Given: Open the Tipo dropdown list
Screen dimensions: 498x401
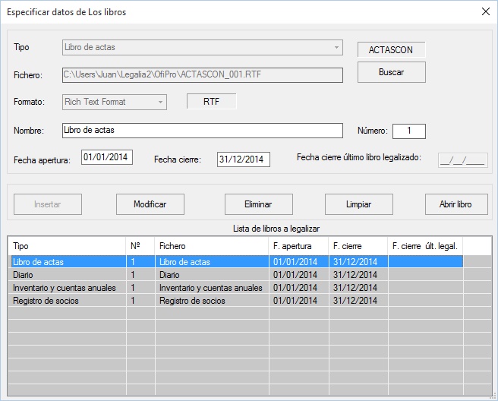Looking at the screenshot, I should [336, 48].
